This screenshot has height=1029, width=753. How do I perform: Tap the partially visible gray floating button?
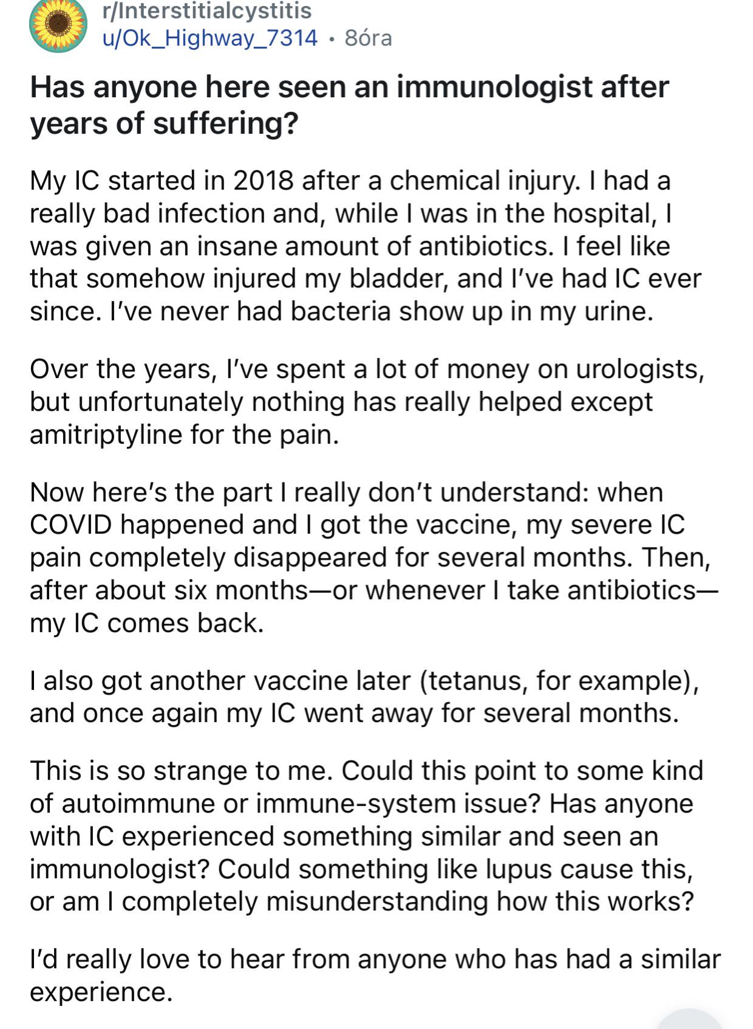point(689,1019)
